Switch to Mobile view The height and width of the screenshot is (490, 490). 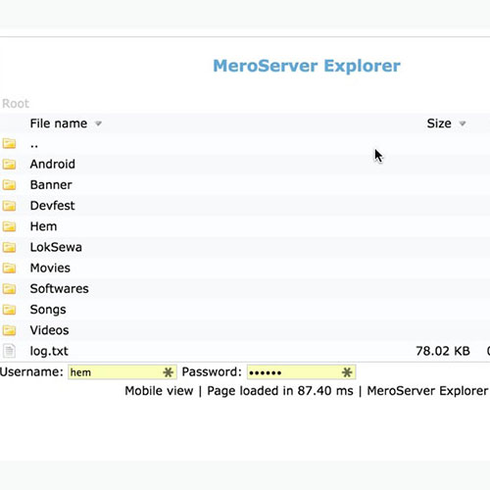[159, 391]
